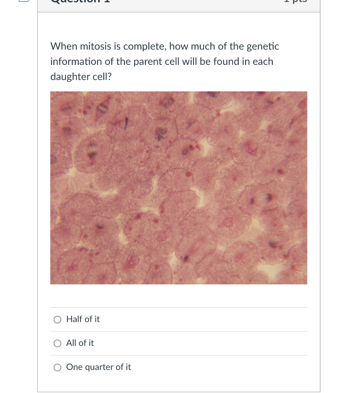Choose the "One quarter of it" option
This screenshot has height=393, width=350.
(x=57, y=367)
